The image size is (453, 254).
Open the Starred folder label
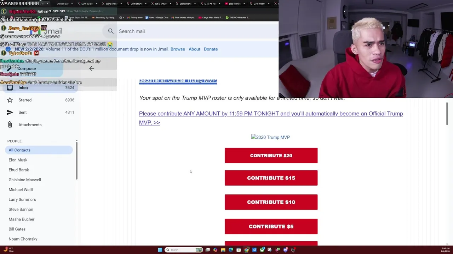[x=25, y=100]
